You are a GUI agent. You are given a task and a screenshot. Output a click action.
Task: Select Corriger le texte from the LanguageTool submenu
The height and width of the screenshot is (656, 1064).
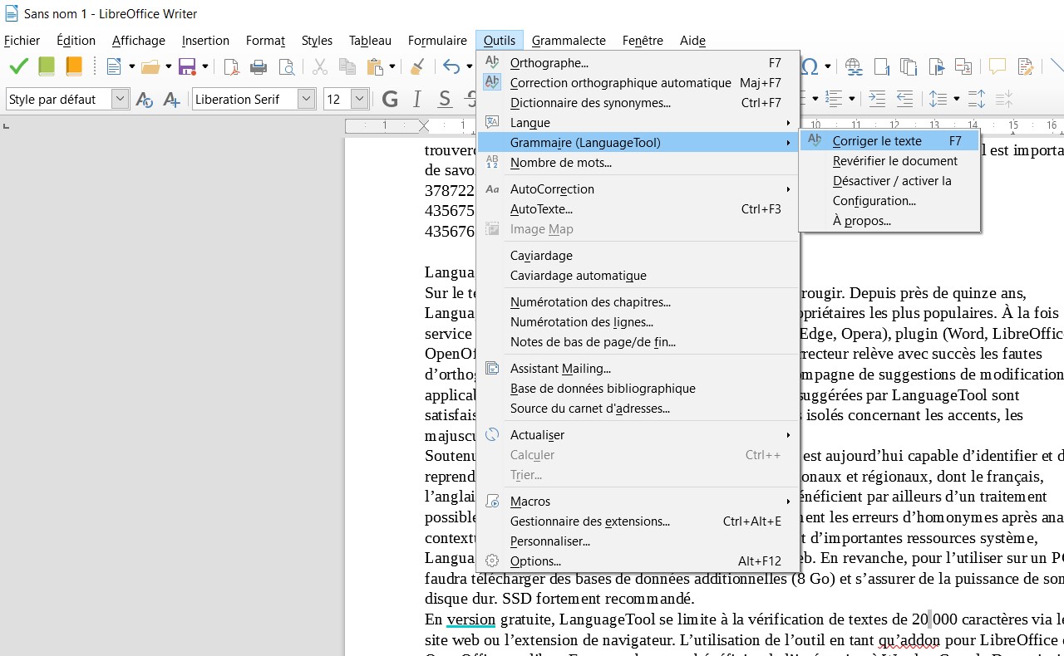pos(877,140)
